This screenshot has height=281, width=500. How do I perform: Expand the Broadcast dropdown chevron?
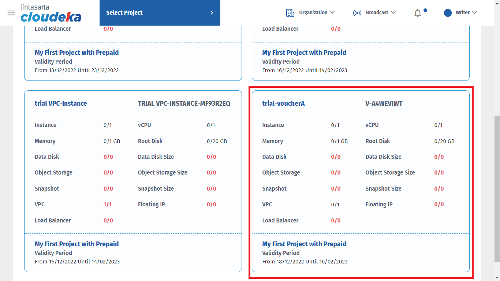[393, 12]
